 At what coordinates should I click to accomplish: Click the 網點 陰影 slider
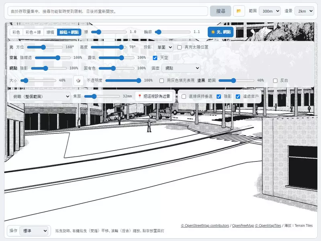pyautogui.click(x=49, y=68)
